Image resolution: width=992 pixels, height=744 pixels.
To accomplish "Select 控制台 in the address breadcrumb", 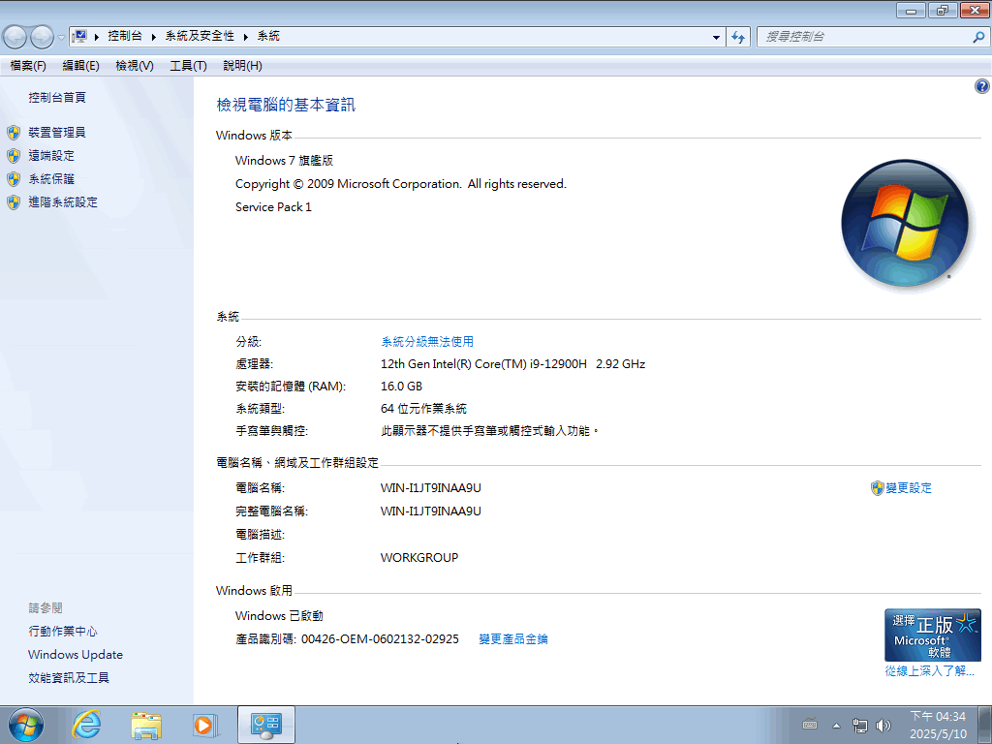I will (x=125, y=36).
